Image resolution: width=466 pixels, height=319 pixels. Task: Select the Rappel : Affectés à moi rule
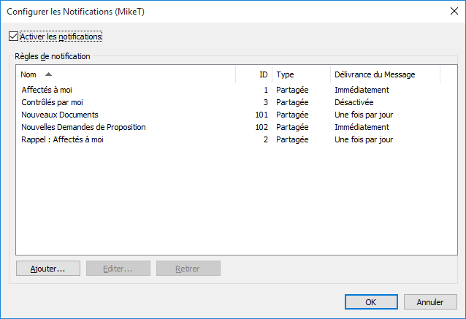[x=63, y=139]
